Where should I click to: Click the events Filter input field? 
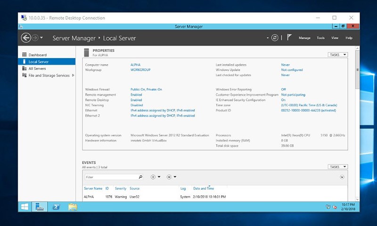pos(111,177)
